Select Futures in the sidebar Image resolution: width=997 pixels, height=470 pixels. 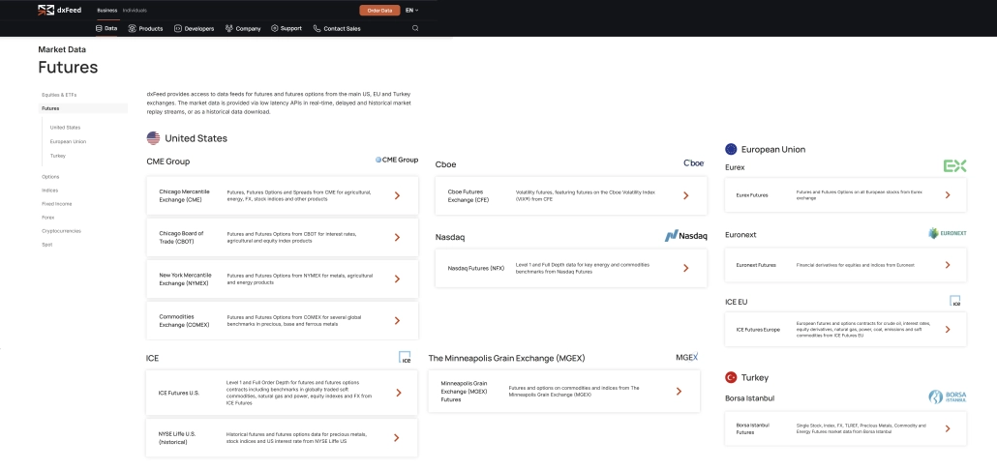[x=82, y=108]
